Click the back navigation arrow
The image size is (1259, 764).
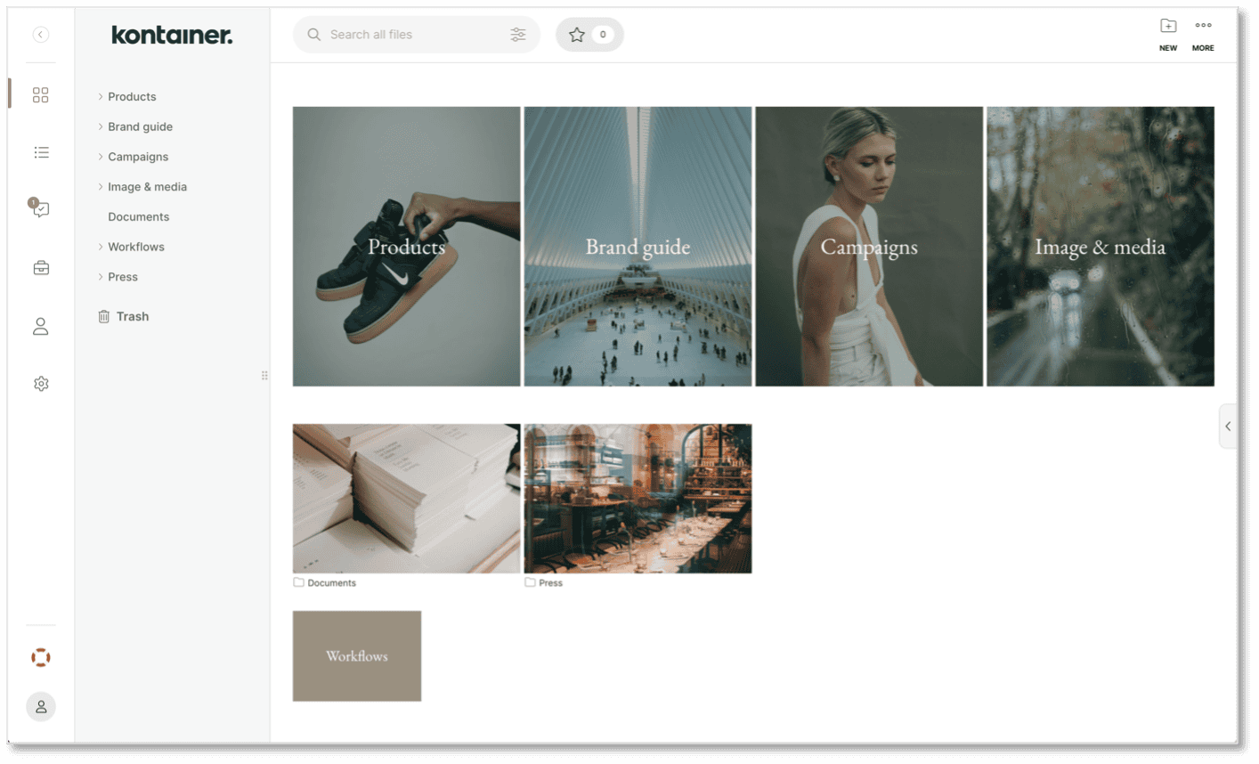(x=40, y=34)
